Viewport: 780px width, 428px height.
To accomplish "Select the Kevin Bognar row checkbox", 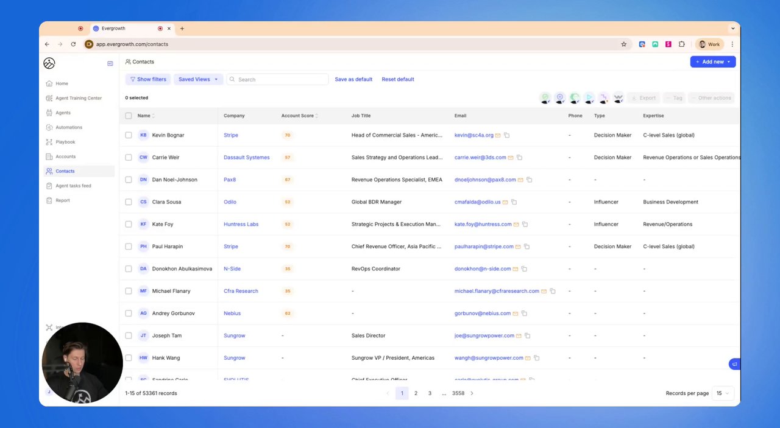I will coord(129,135).
